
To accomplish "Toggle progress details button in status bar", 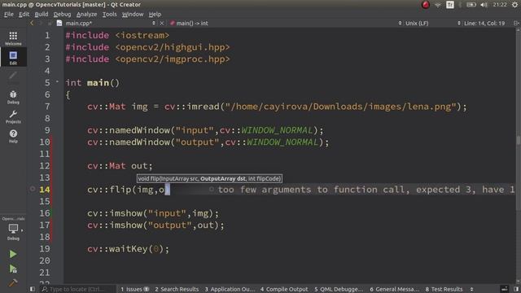I will [505, 289].
